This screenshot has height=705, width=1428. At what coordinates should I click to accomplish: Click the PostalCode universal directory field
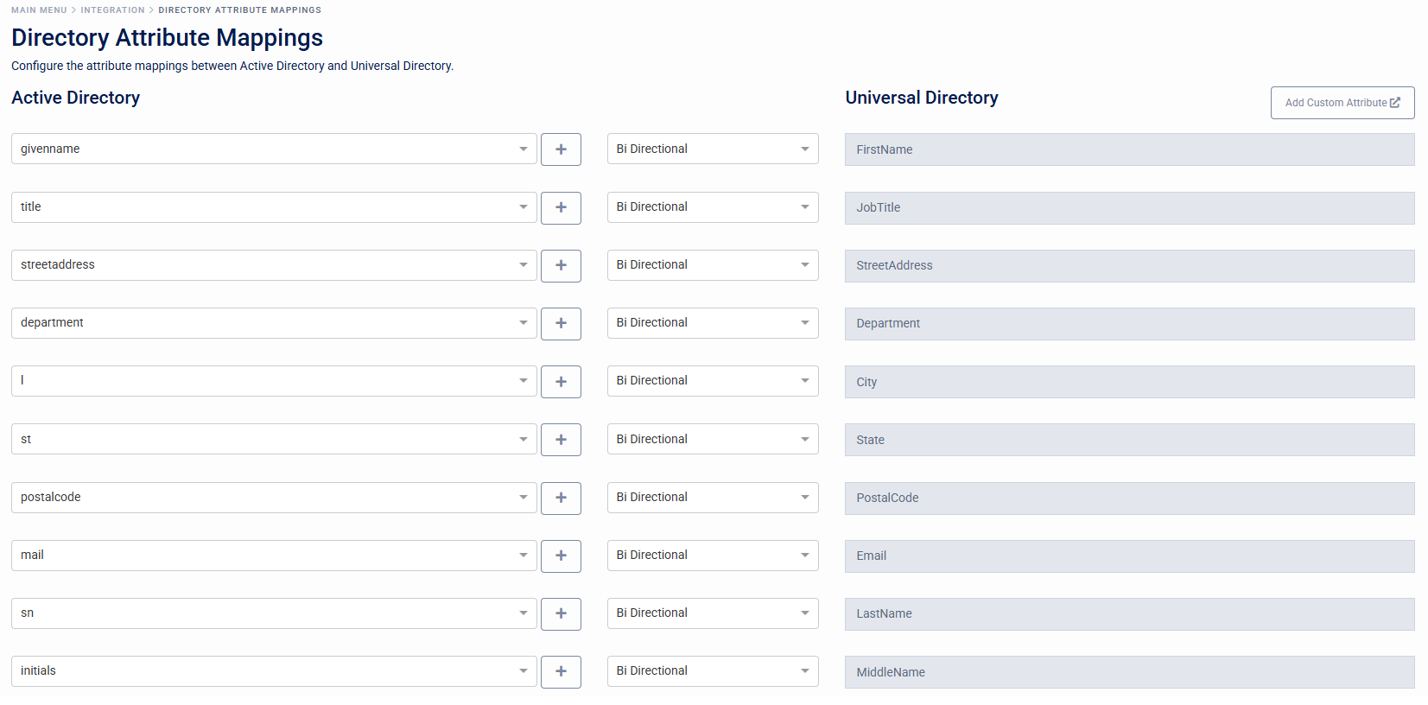(x=1128, y=499)
